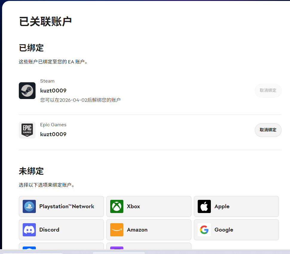The height and width of the screenshot is (254, 290).
Task: Unbind the Epic Games account
Action: 268,130
